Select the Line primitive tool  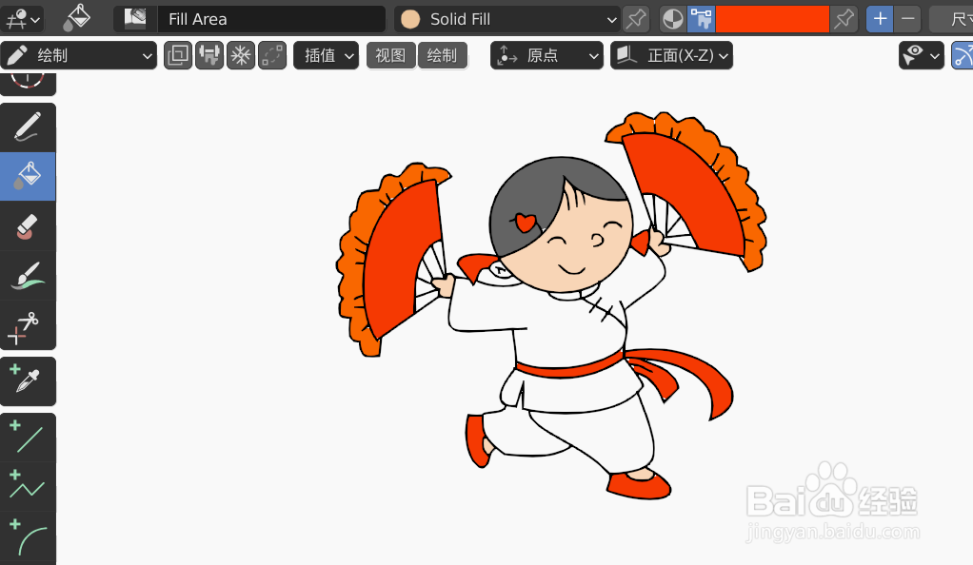[x=28, y=438]
